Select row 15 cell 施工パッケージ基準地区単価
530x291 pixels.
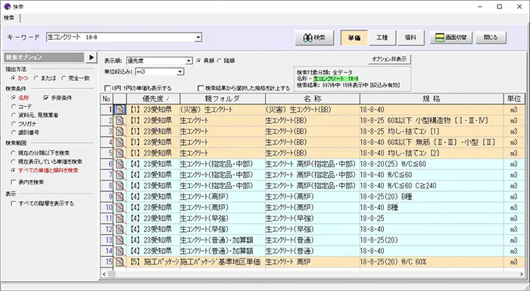tap(223, 262)
